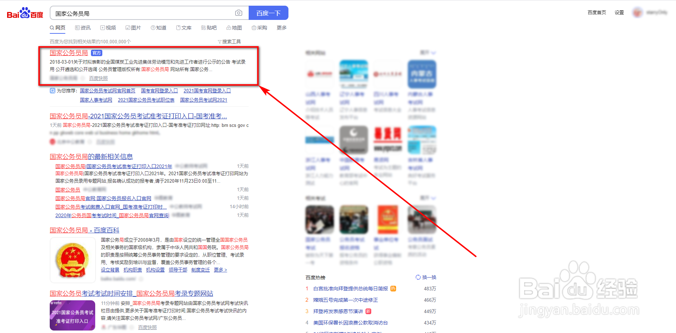Screen dimensions: 676x333
Task: Click the 2021国家公务员考试准考证打印入口 thumbnail
Action: click(72, 315)
